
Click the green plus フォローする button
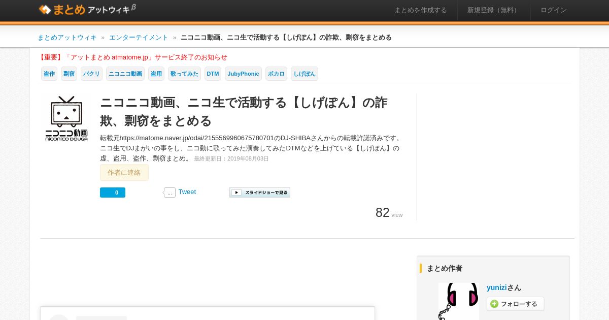[516, 304]
